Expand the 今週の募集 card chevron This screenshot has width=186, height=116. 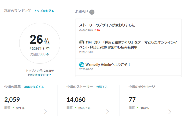45,112
